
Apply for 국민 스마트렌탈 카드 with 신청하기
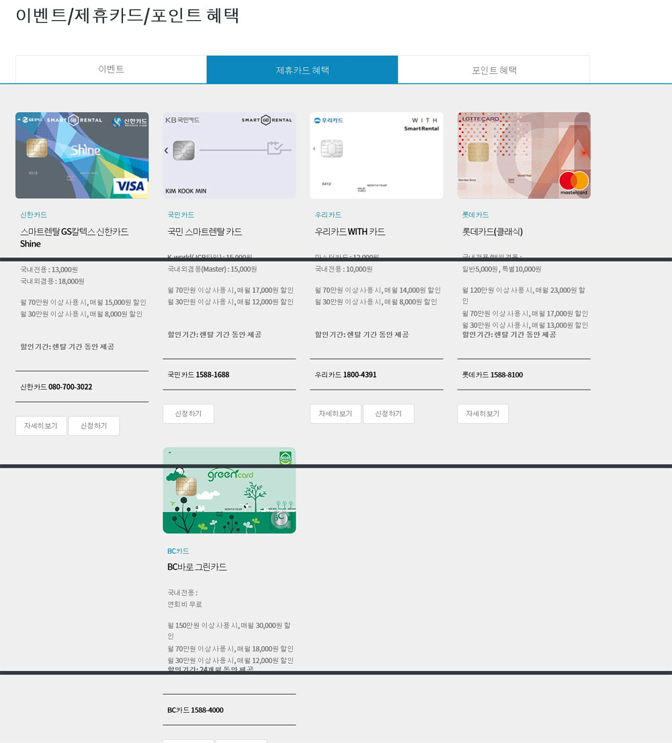click(x=188, y=414)
